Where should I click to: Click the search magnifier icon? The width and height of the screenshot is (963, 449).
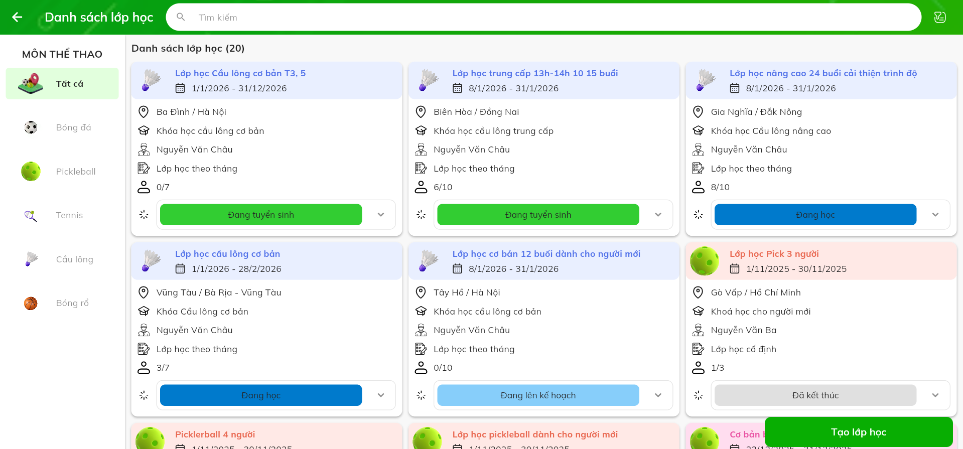pos(181,17)
